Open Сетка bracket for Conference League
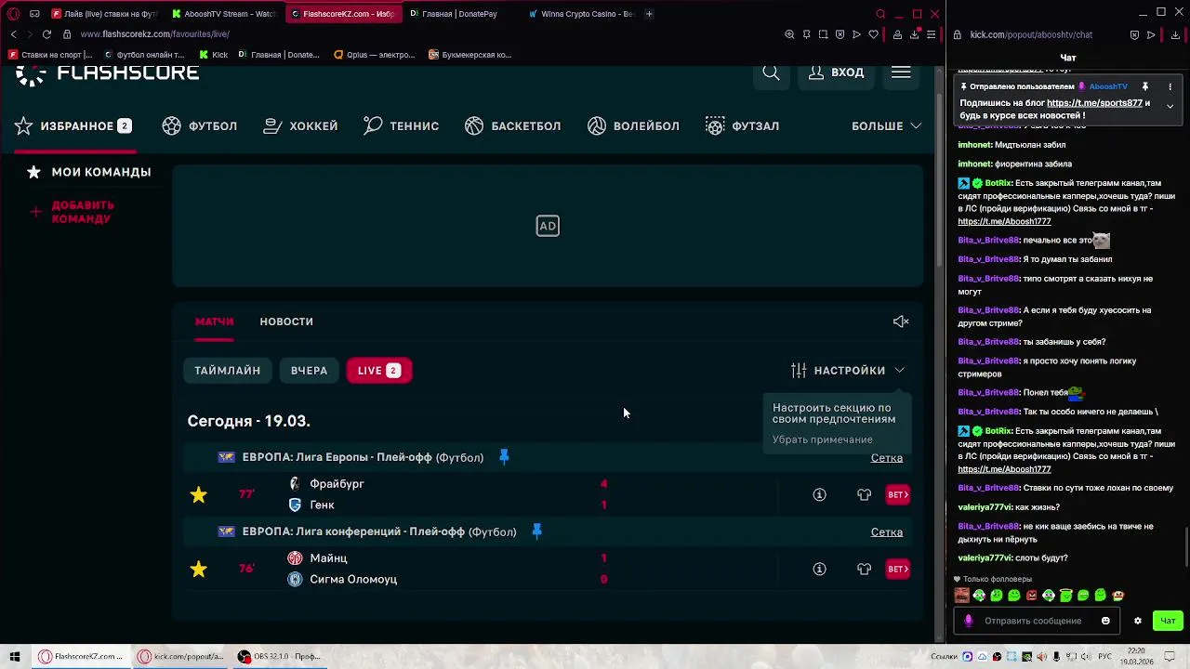Image resolution: width=1190 pixels, height=669 pixels. [887, 532]
